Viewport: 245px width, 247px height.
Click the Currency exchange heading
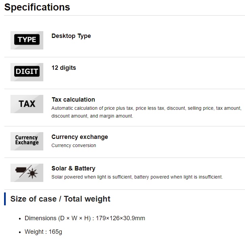pos(80,137)
